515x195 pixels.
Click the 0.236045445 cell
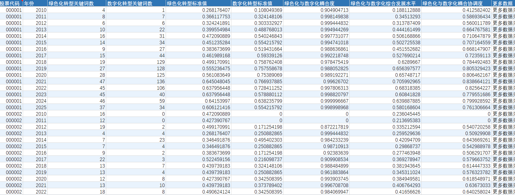click(385, 114)
